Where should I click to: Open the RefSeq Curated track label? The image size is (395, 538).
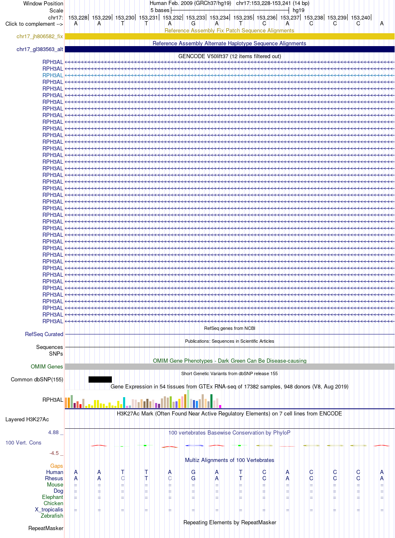point(44,334)
